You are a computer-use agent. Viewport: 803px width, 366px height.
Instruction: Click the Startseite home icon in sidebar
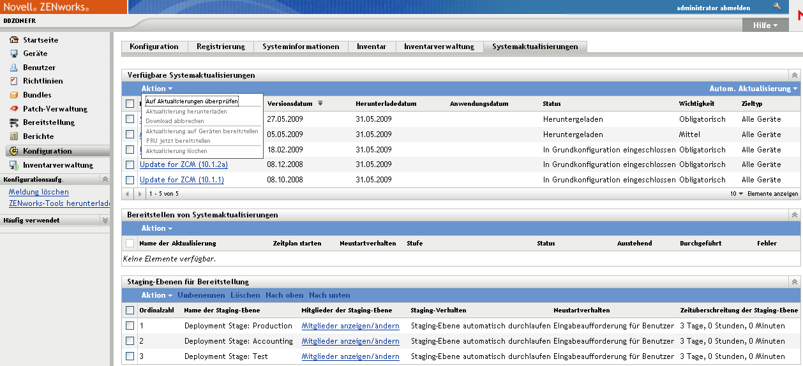(x=14, y=40)
